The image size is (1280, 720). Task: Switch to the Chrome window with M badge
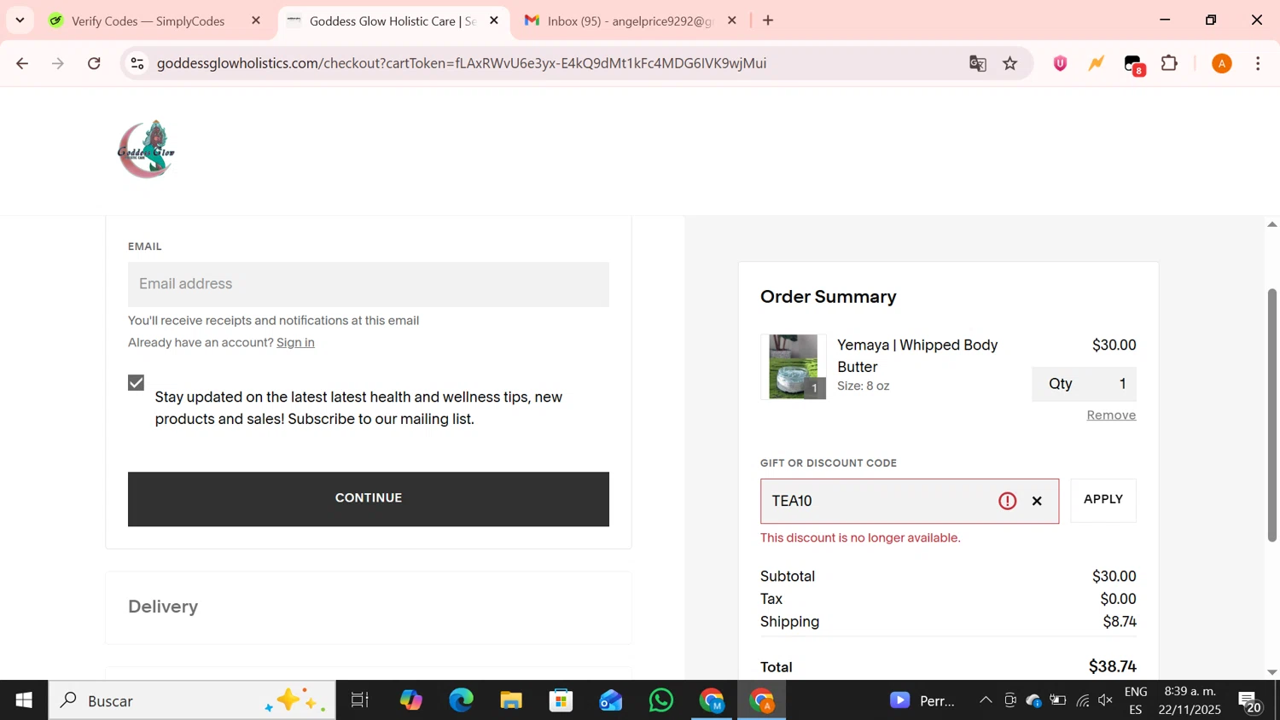pos(712,700)
